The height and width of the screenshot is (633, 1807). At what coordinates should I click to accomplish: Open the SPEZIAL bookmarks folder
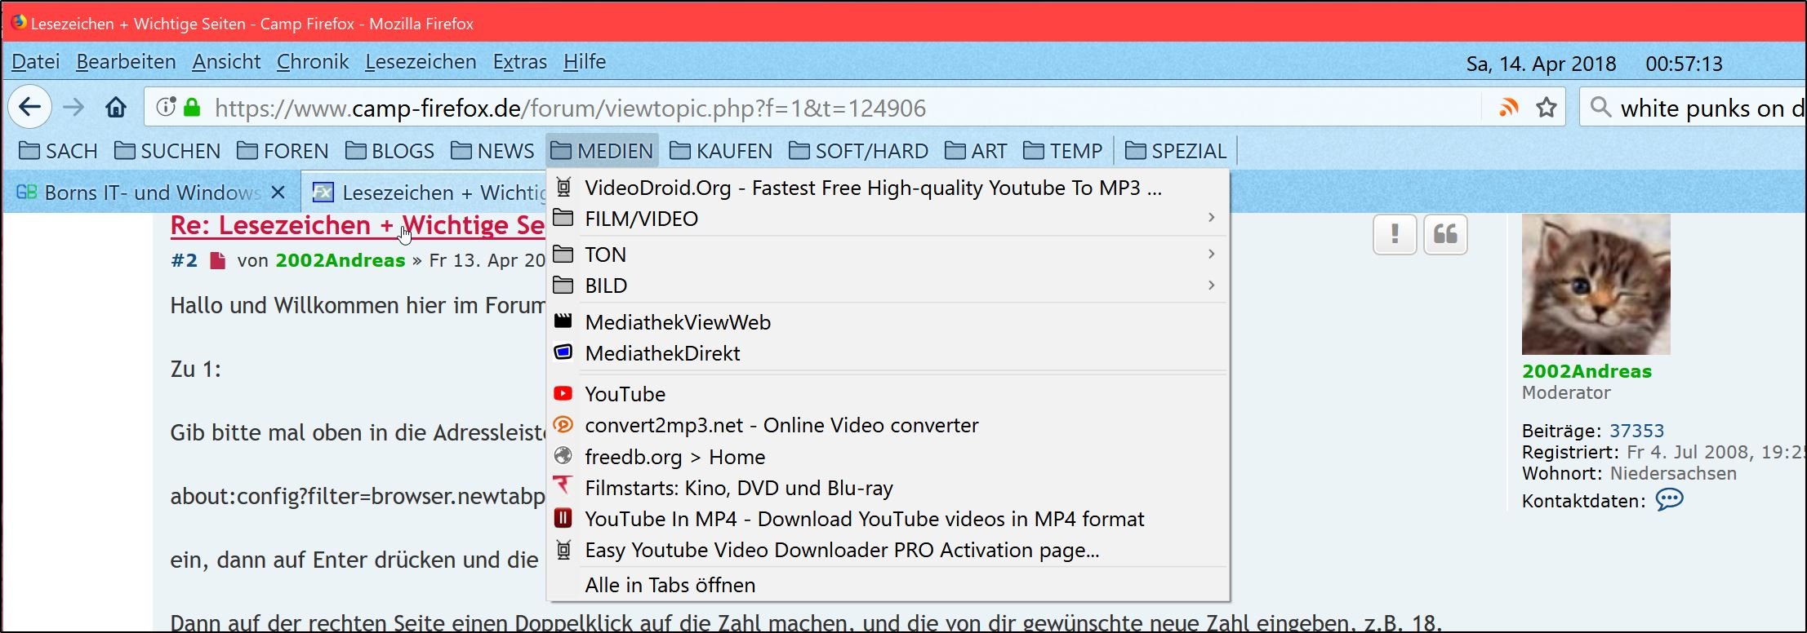pyautogui.click(x=1175, y=151)
